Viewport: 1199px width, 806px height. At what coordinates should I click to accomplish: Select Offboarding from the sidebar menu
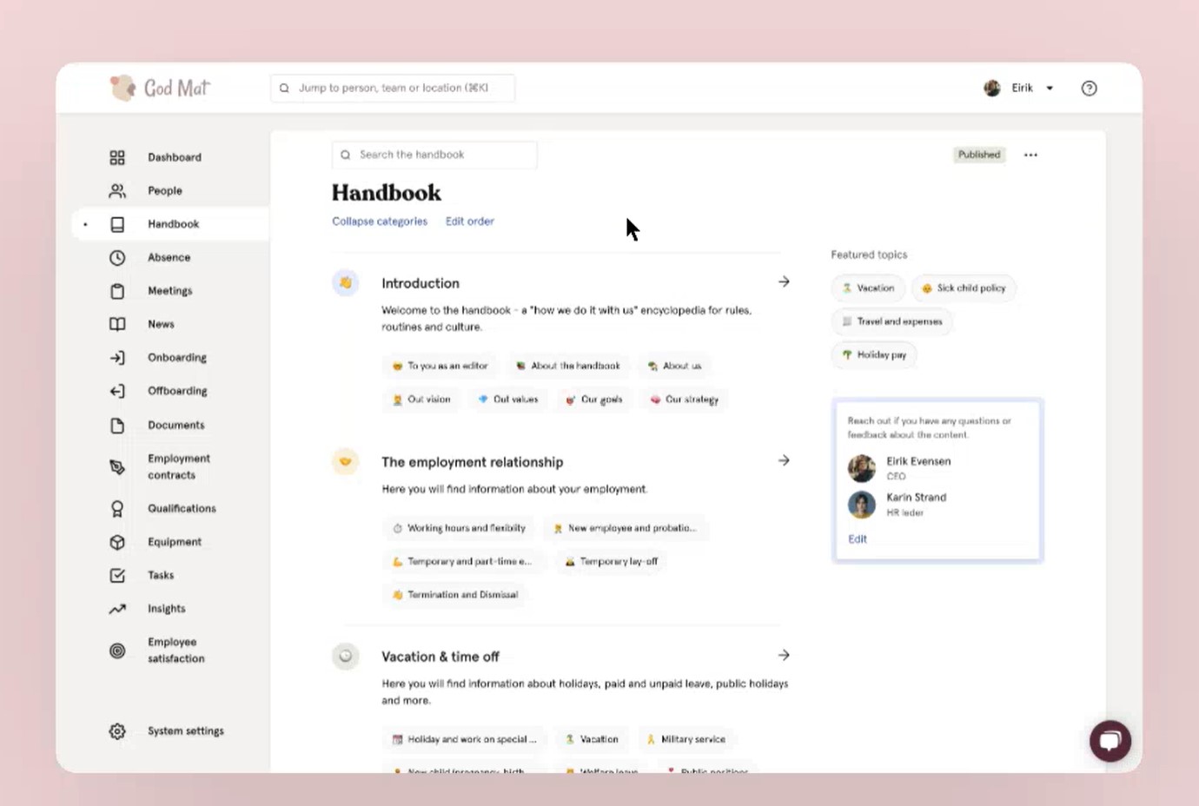[x=177, y=390]
